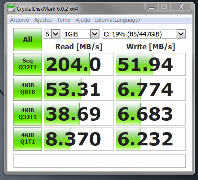Expand the C: drive selection dropdown

[144, 34]
